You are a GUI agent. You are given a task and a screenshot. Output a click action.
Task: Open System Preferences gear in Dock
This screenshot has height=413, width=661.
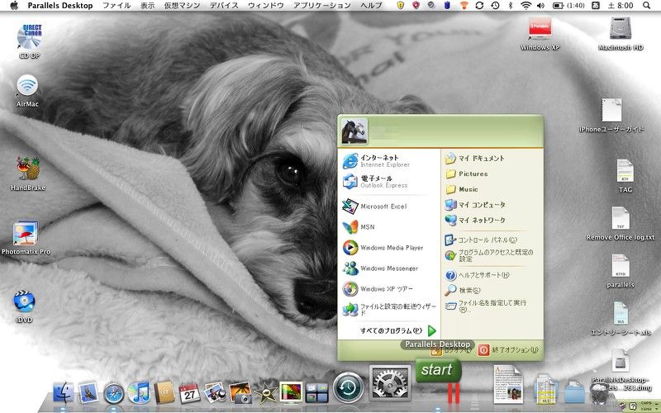[390, 383]
